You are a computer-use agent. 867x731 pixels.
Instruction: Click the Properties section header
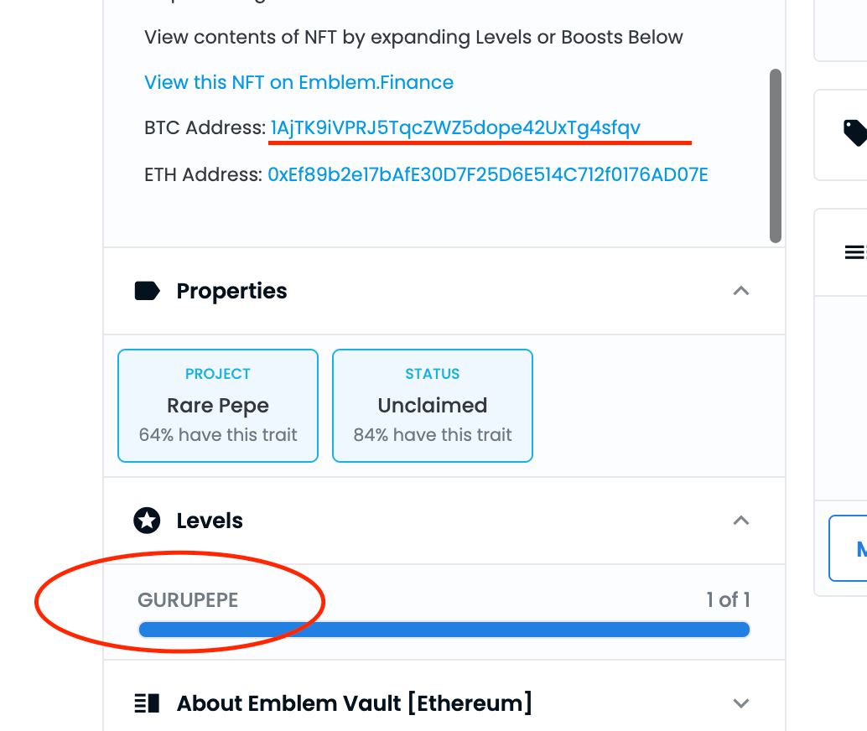tap(444, 291)
